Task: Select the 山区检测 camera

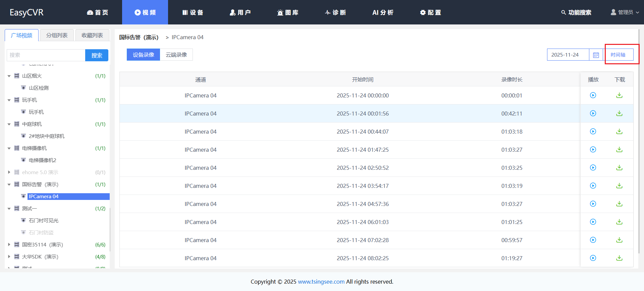Action: click(39, 88)
